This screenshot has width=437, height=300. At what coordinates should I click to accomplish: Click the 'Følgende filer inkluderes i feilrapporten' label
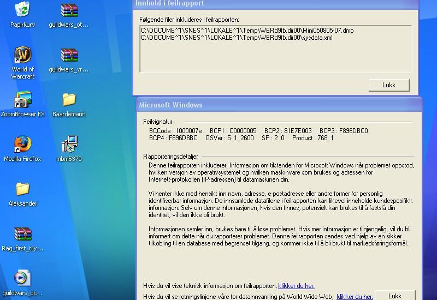pos(189,20)
